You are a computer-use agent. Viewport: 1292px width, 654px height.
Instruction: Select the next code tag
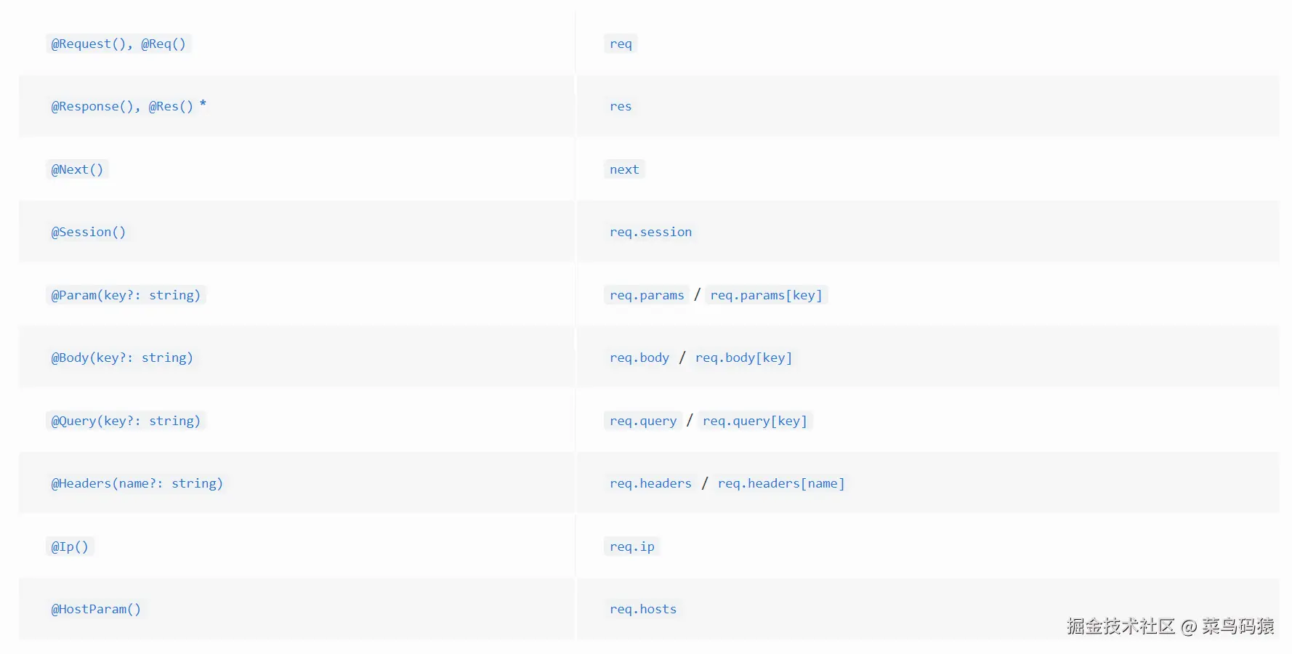click(624, 169)
